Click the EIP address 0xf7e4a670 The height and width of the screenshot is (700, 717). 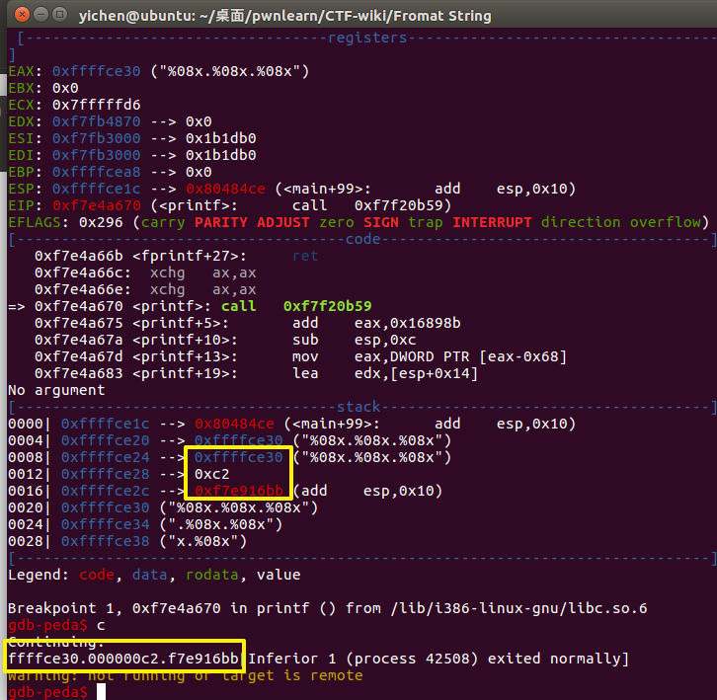[96, 205]
